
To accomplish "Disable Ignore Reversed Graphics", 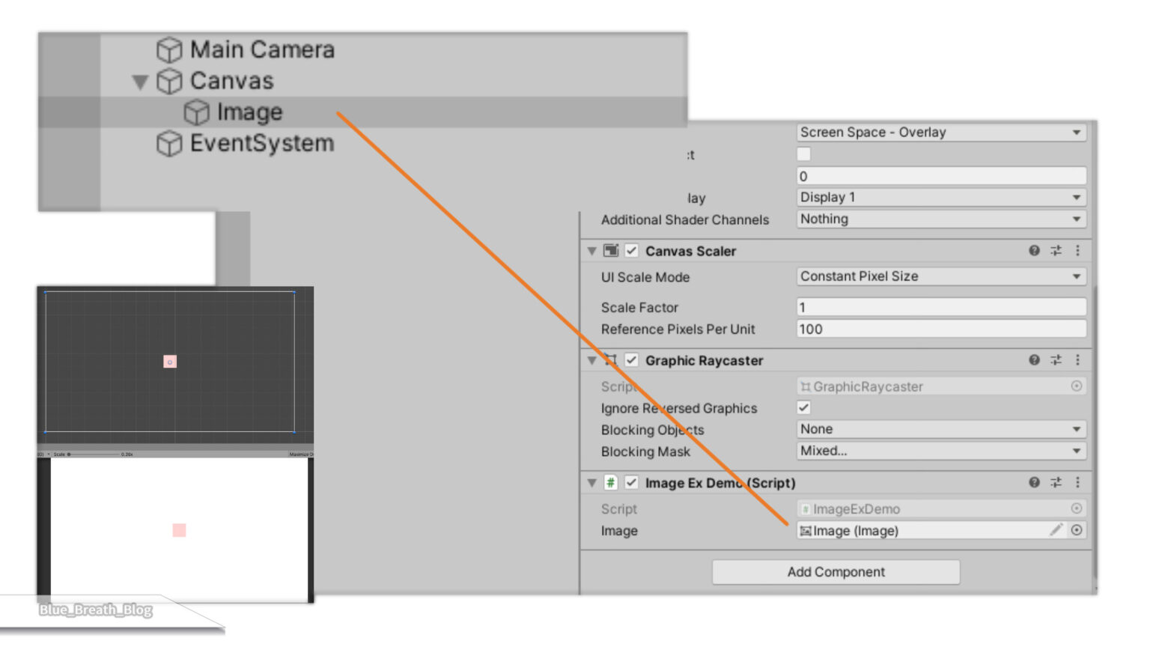I will (805, 408).
